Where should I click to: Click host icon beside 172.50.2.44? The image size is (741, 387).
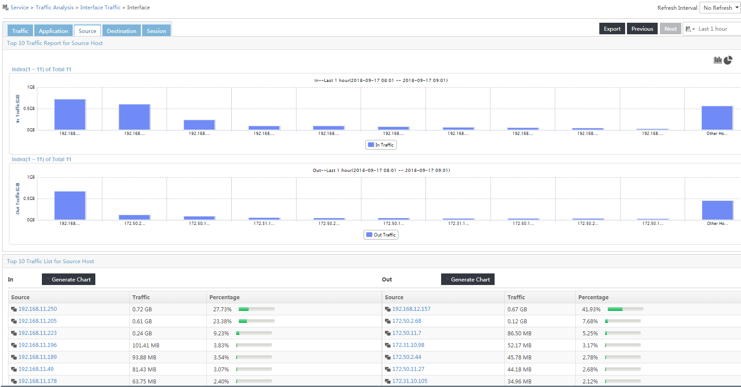[388, 357]
